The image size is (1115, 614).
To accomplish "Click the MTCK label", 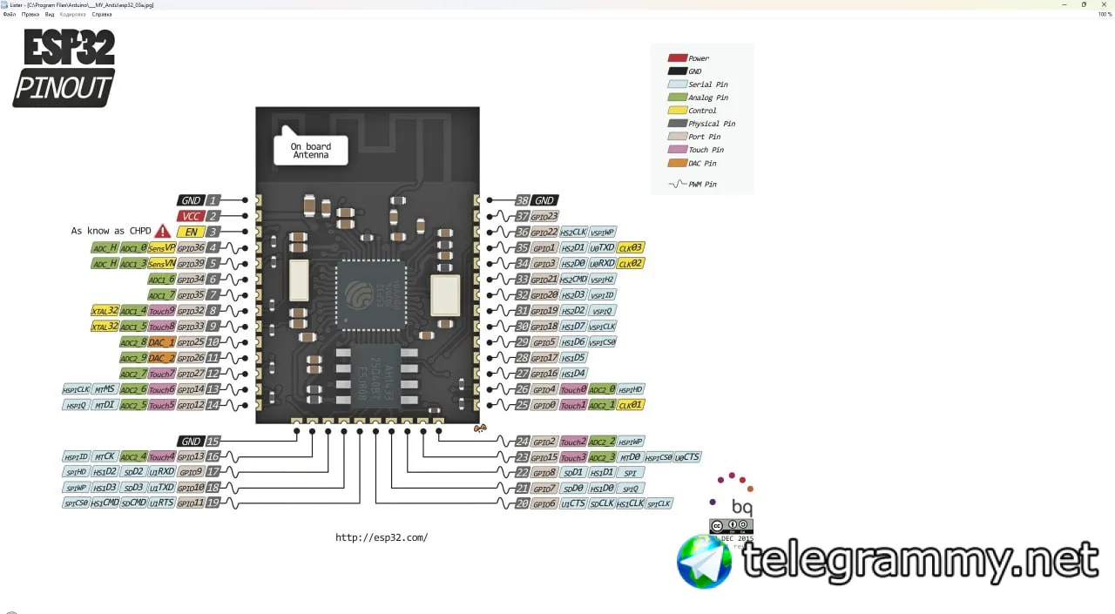I will (105, 456).
